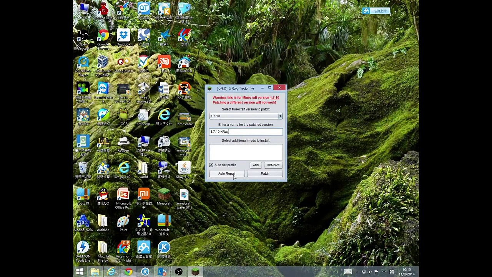Select the Taobao desktop icon
Viewport: 492px width, 277px height.
164,64
